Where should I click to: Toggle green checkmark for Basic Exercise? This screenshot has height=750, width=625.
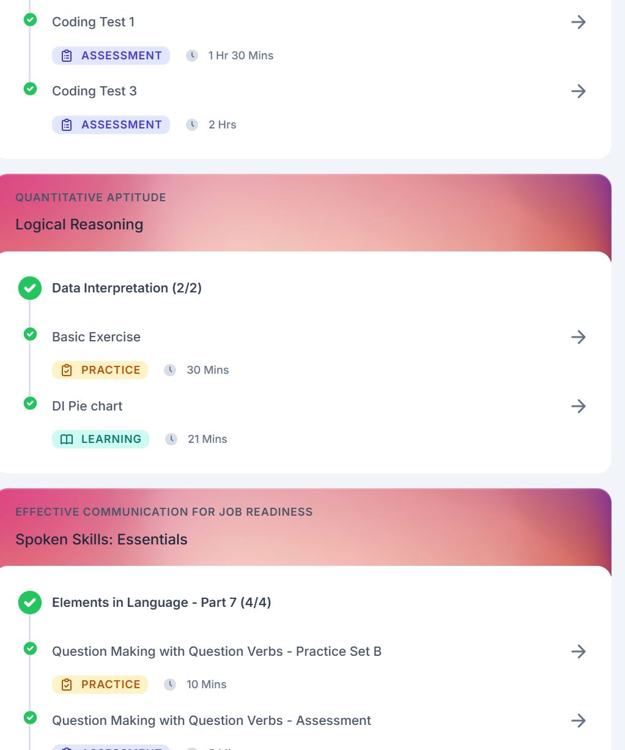pyautogui.click(x=30, y=334)
